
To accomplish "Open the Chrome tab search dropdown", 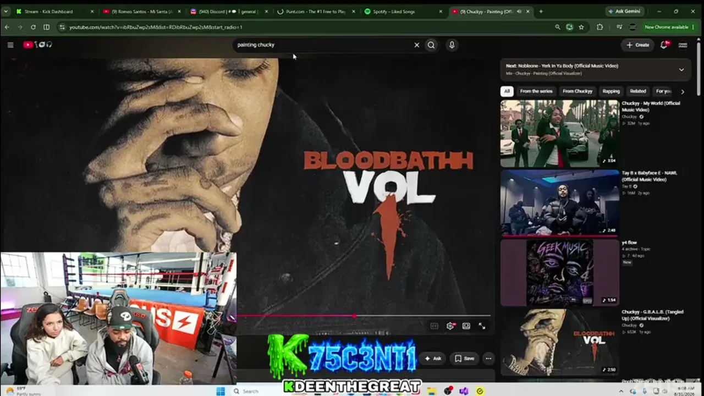I will (x=5, y=11).
